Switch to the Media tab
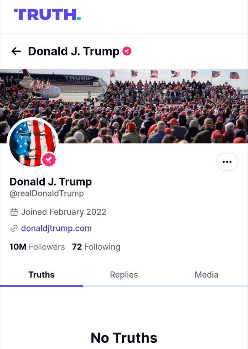 [x=206, y=275]
